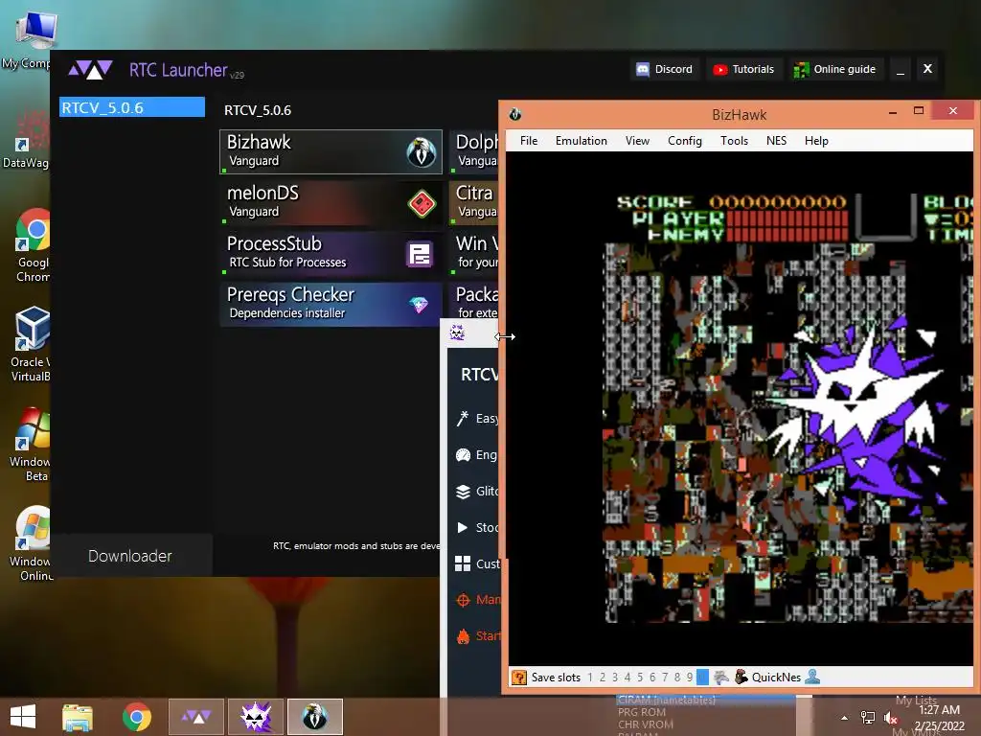Click the orange crosshair Manual item in RTCV
The height and width of the screenshot is (736, 981).
(477, 600)
